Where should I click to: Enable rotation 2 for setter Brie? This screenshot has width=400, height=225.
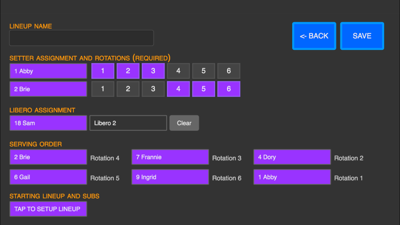coord(128,89)
